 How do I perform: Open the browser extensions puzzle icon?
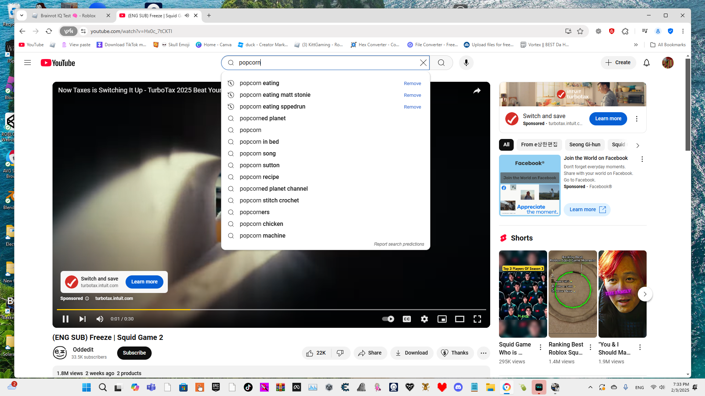coord(625,31)
